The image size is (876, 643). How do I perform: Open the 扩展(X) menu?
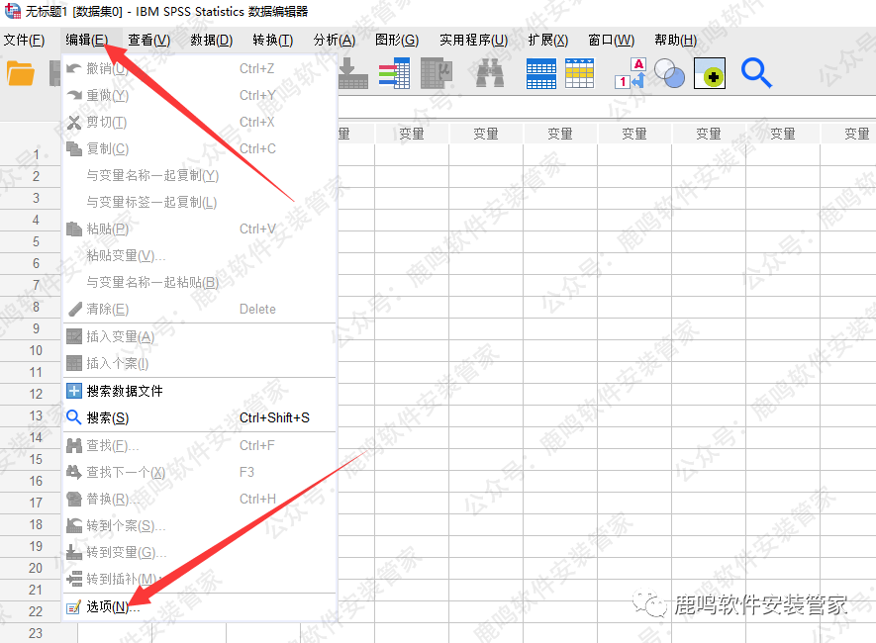pyautogui.click(x=548, y=41)
